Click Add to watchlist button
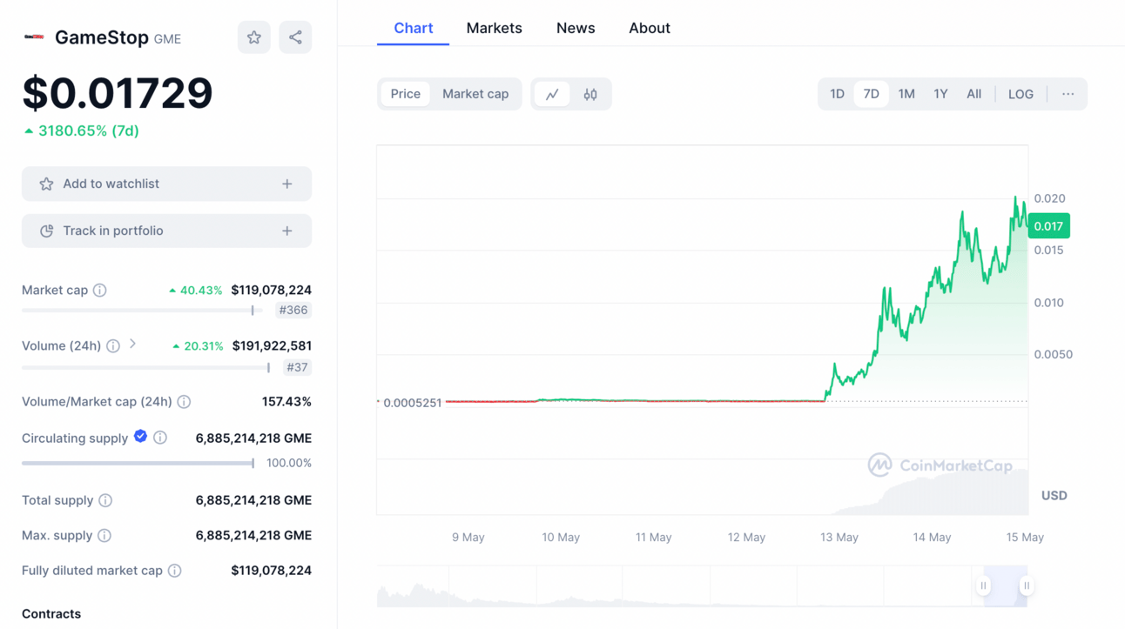Viewport: 1125px width, 629px height. coord(166,184)
